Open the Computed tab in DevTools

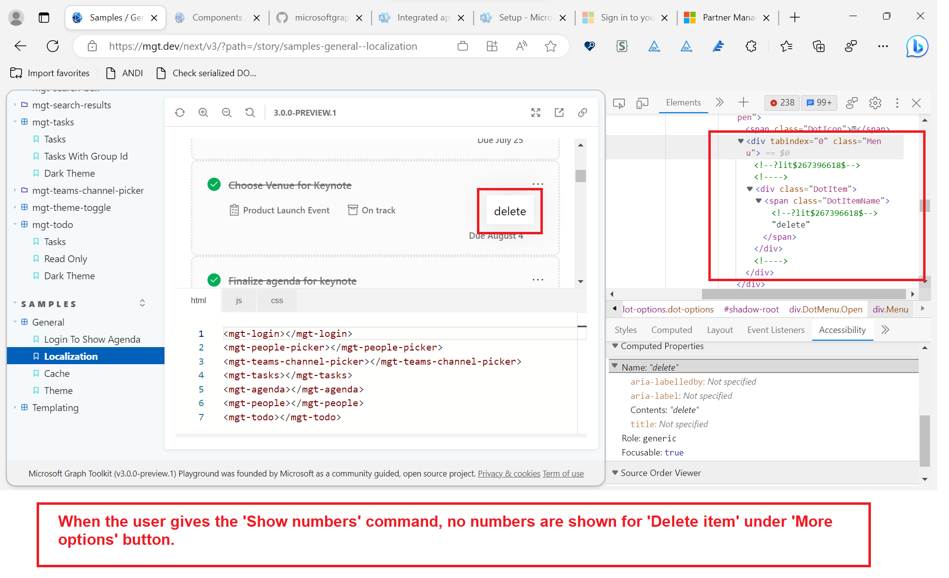(671, 330)
